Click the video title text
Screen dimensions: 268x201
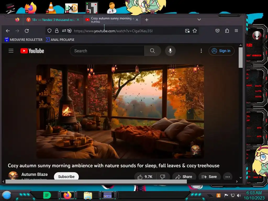coord(114,166)
